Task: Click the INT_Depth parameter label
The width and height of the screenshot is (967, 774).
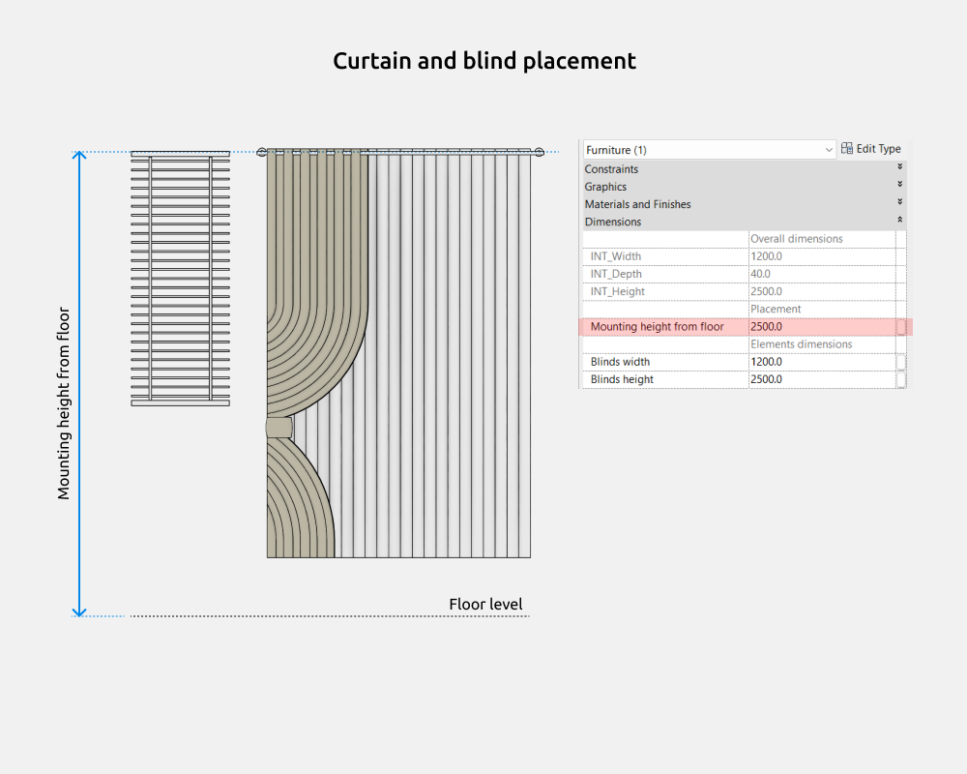Action: click(x=616, y=274)
